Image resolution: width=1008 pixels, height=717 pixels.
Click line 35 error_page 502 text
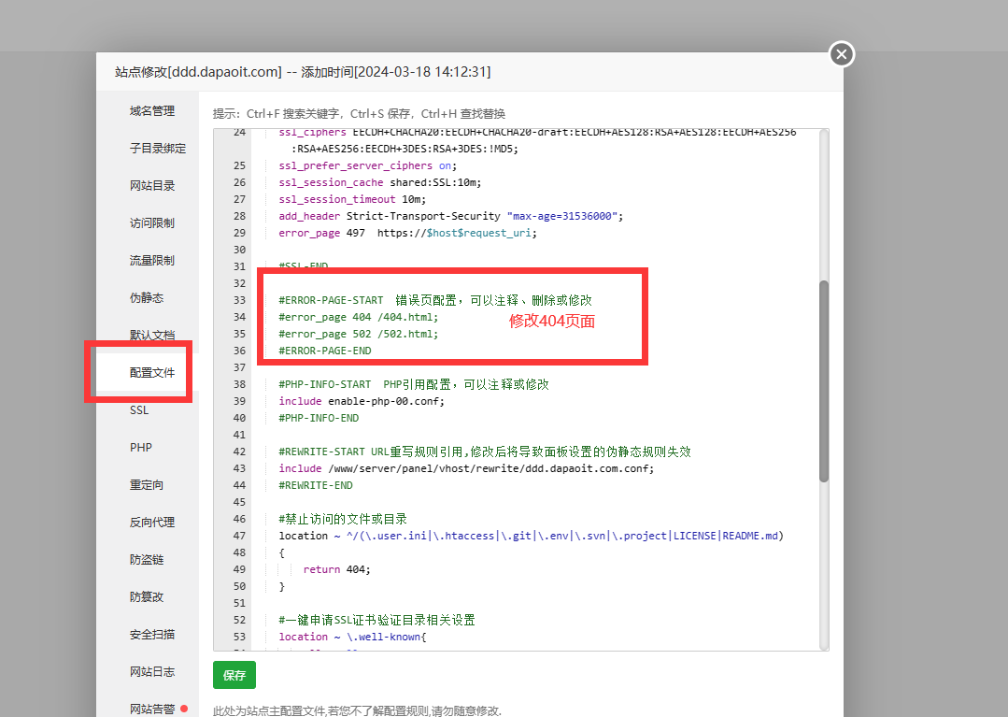(358, 334)
